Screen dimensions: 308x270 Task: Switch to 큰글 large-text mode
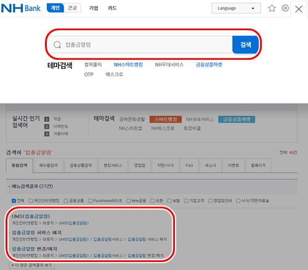coord(72,8)
